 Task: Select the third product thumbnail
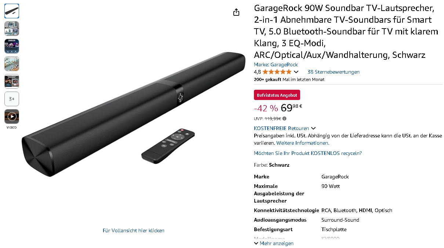[12, 46]
